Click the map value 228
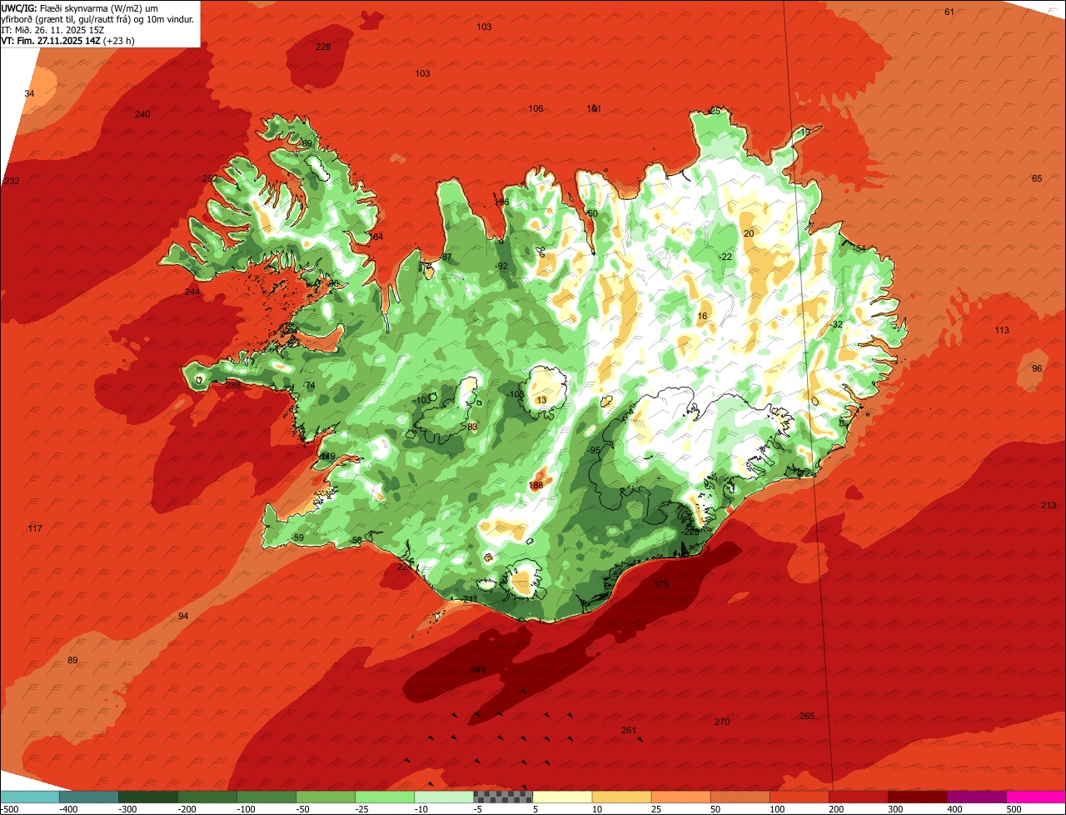Image resolution: width=1066 pixels, height=815 pixels. (323, 47)
